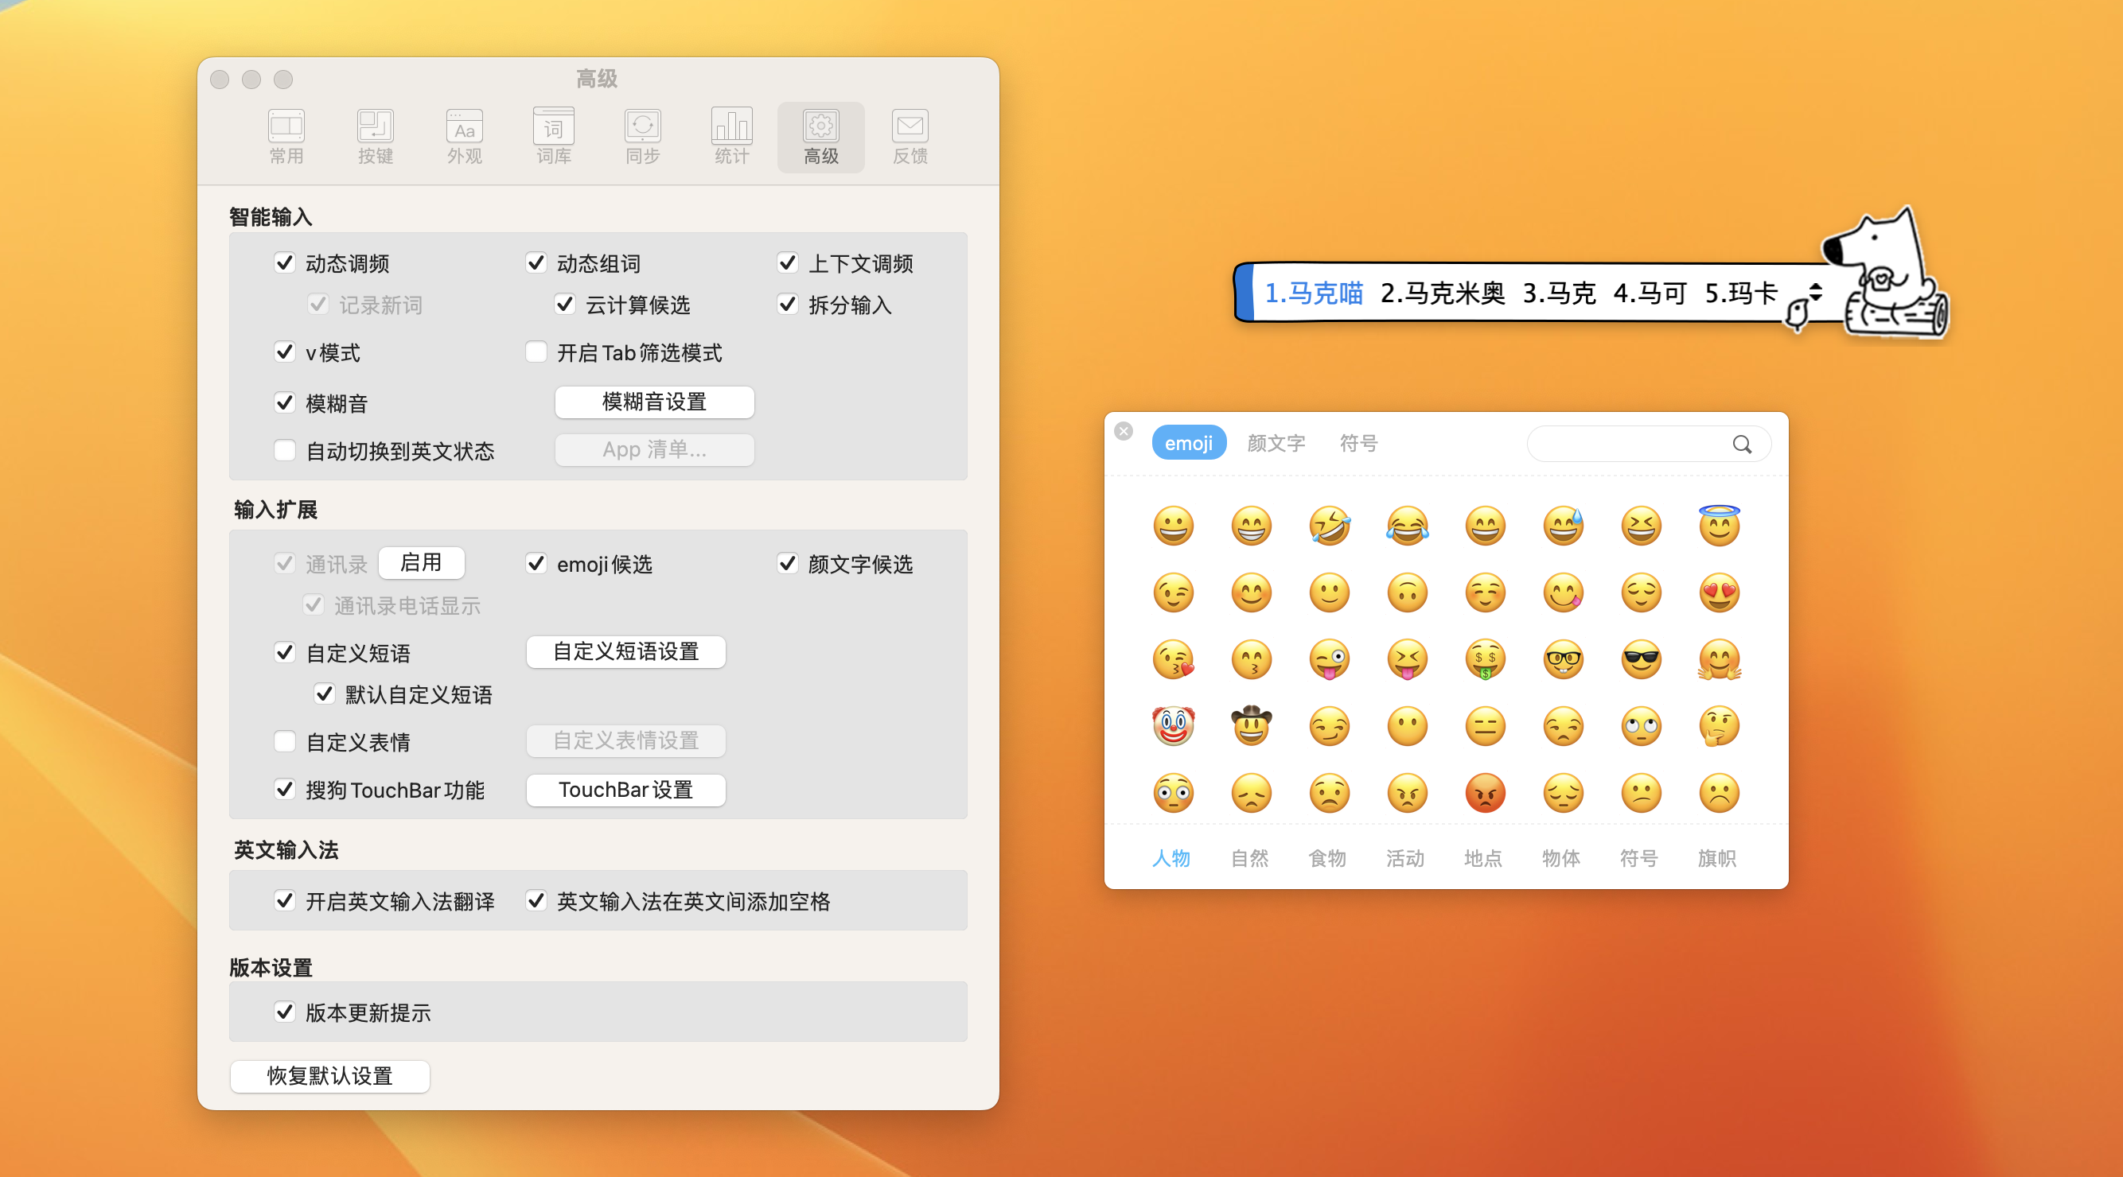Viewport: 2123px width, 1177px height.
Task: Turn off the 模糊音 checkbox
Action: (284, 402)
